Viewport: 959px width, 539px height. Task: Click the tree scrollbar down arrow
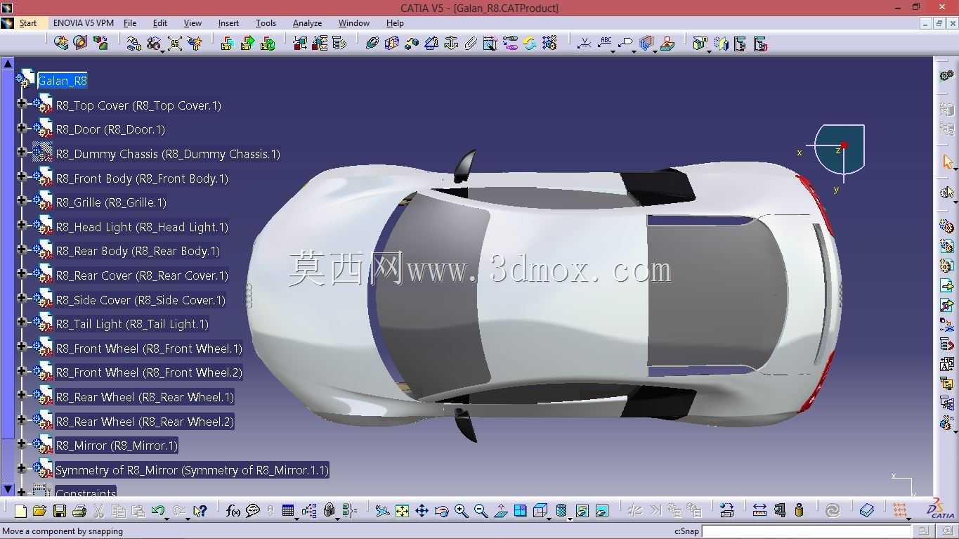(8, 489)
